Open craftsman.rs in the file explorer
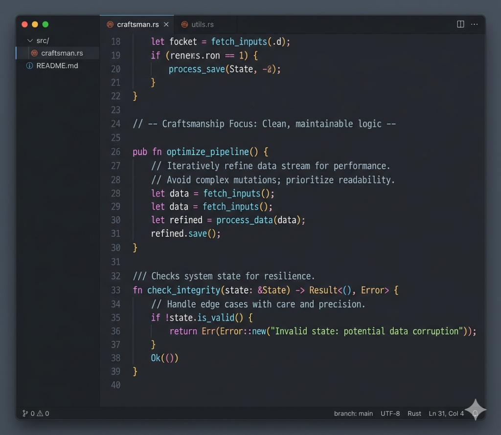The width and height of the screenshot is (501, 435). (x=62, y=53)
